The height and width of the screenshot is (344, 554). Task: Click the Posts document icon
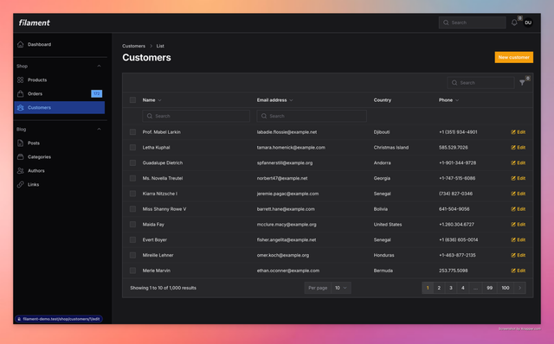tap(21, 143)
